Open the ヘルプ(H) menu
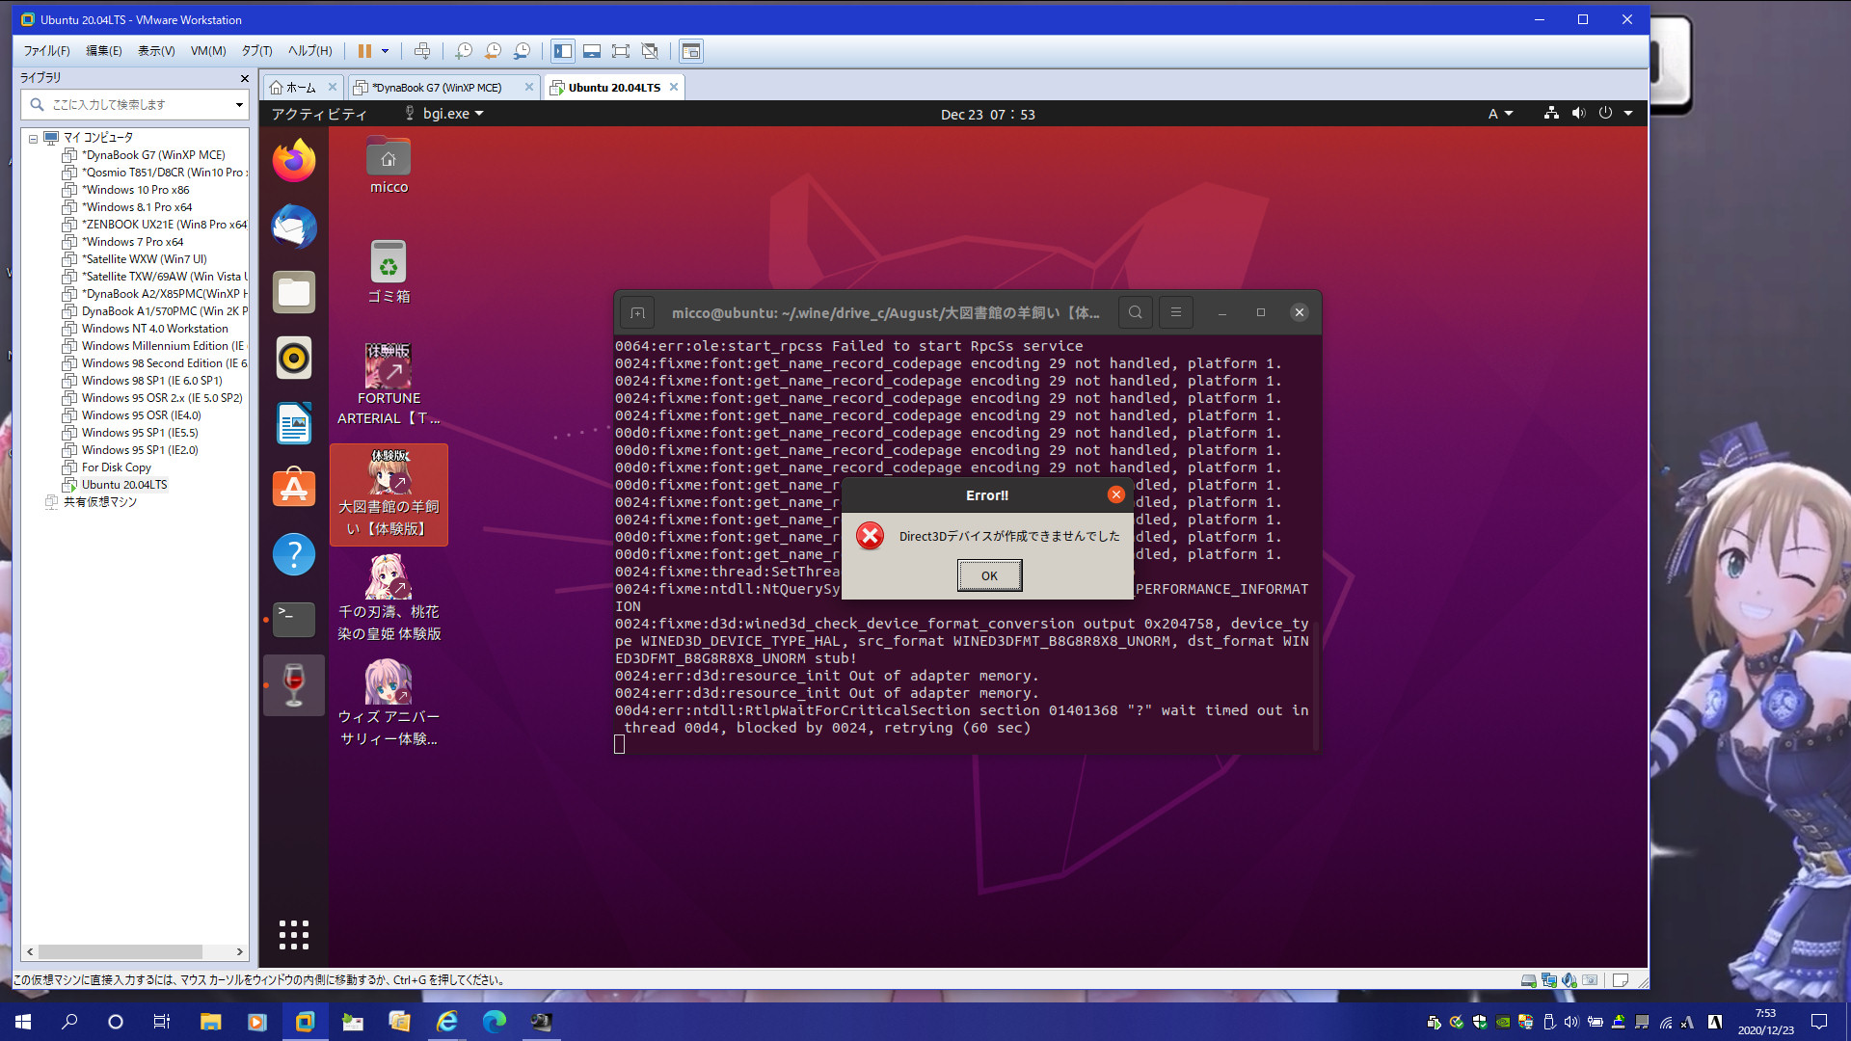Viewport: 1851px width, 1041px height. [309, 51]
